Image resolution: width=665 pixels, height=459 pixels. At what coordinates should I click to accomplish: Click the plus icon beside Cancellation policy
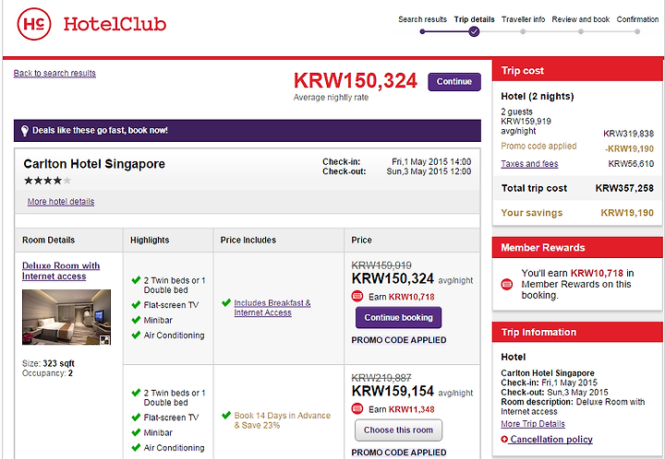point(504,440)
